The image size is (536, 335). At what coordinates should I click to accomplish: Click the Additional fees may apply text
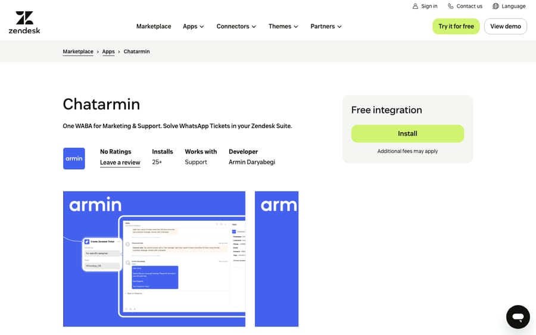407,151
